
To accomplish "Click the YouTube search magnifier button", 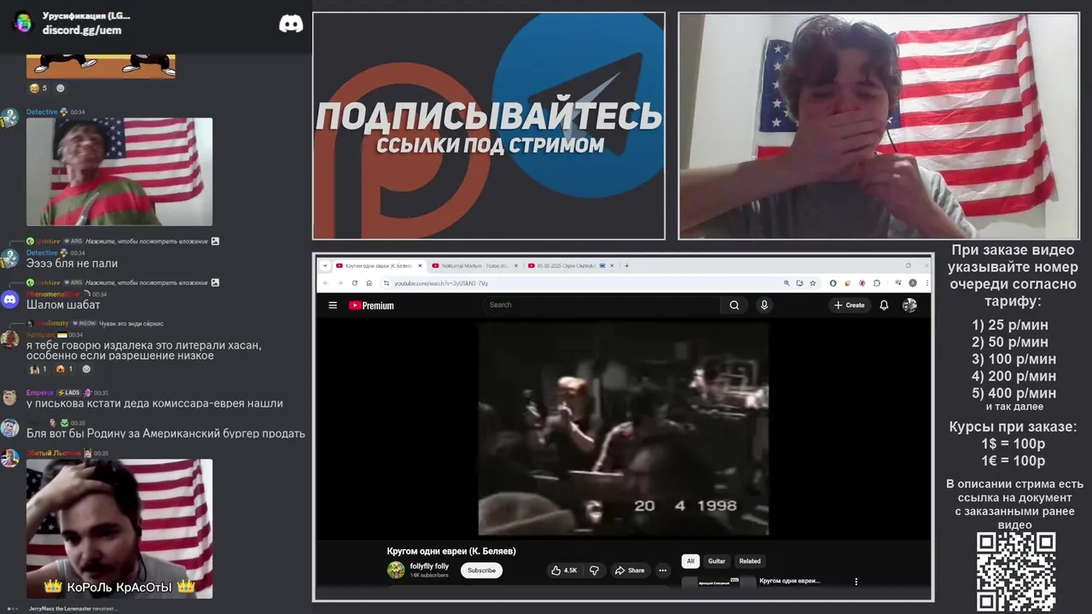I will pos(735,305).
